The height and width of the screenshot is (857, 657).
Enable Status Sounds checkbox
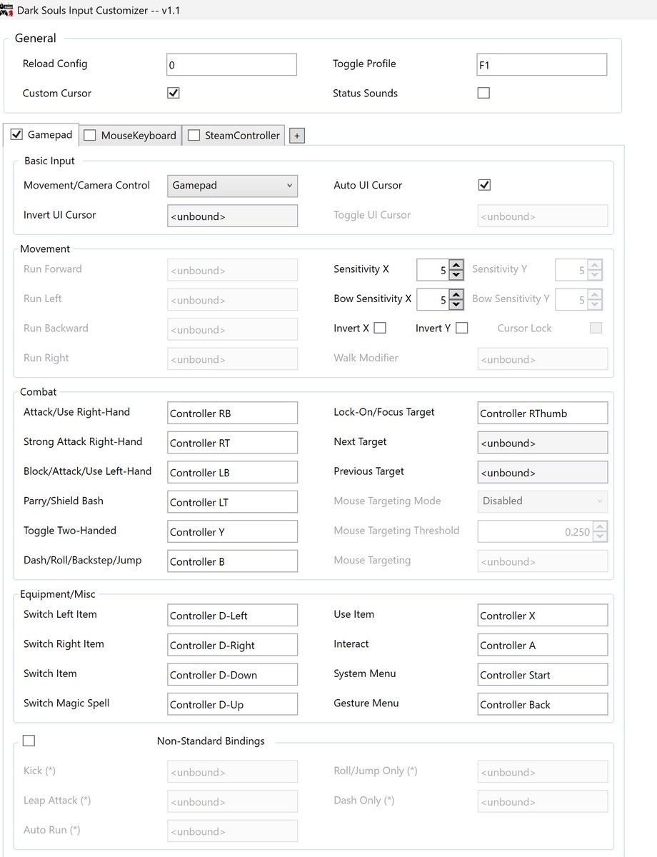pyautogui.click(x=483, y=93)
